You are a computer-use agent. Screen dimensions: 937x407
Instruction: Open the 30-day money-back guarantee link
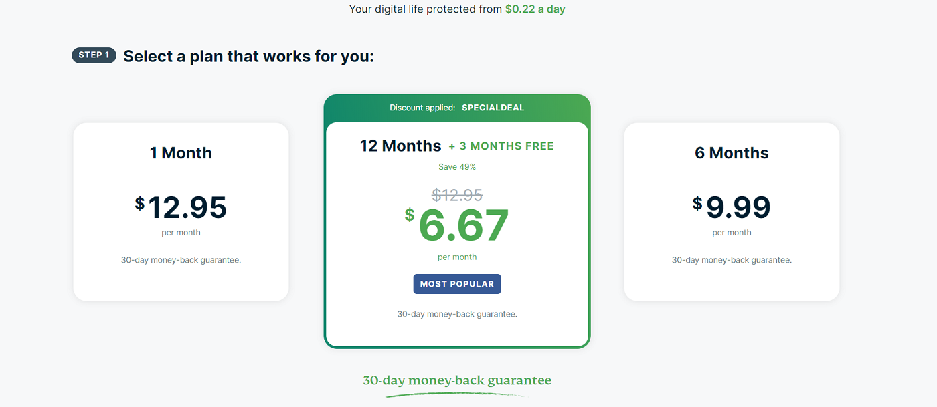457,380
